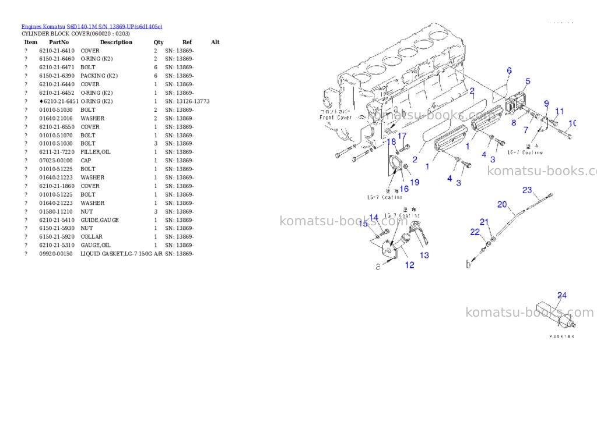This screenshot has height=422, width=597.
Task: Click callout number 7 in the diagram
Action: coord(526,130)
